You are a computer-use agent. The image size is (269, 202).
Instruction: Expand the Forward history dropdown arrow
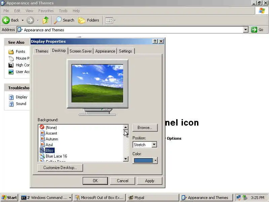pos(38,20)
